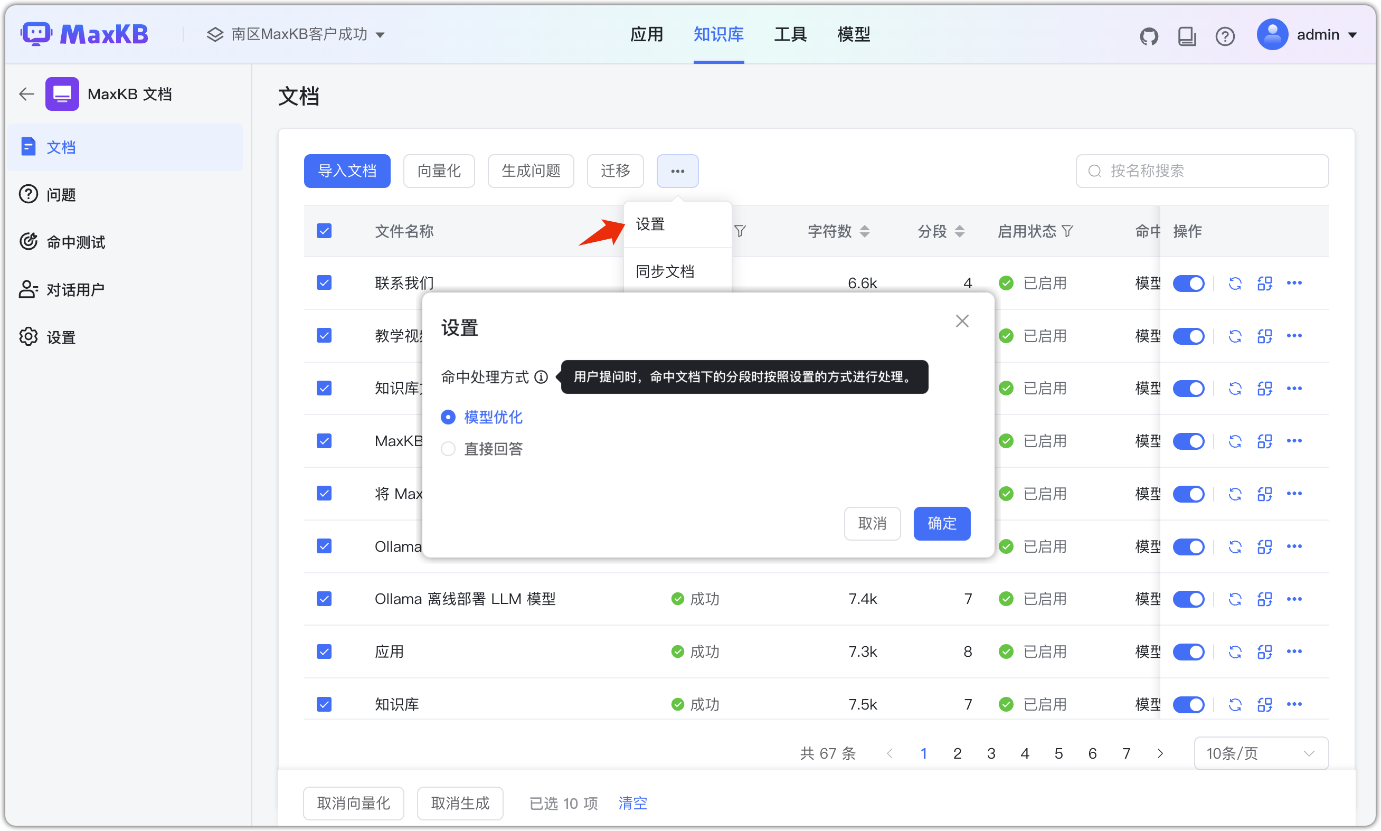Open 设置 in the sidebar
Screen dimensions: 1381x831
click(x=126, y=337)
